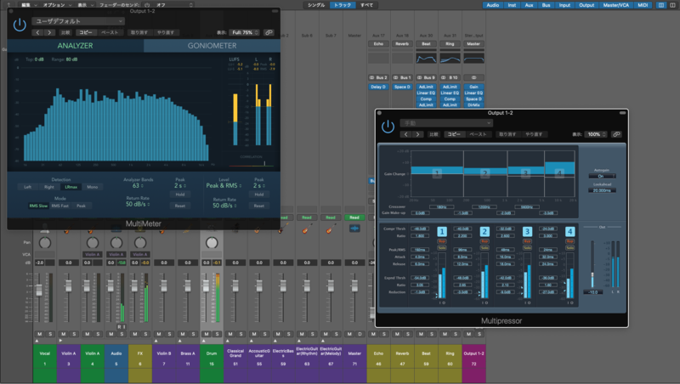
Task: Show Bus channels filter in mixer
Action: click(x=546, y=5)
